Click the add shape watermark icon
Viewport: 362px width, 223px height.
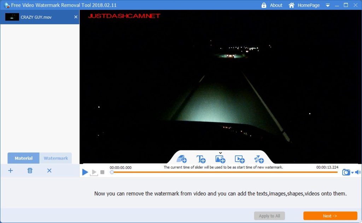tap(181, 159)
